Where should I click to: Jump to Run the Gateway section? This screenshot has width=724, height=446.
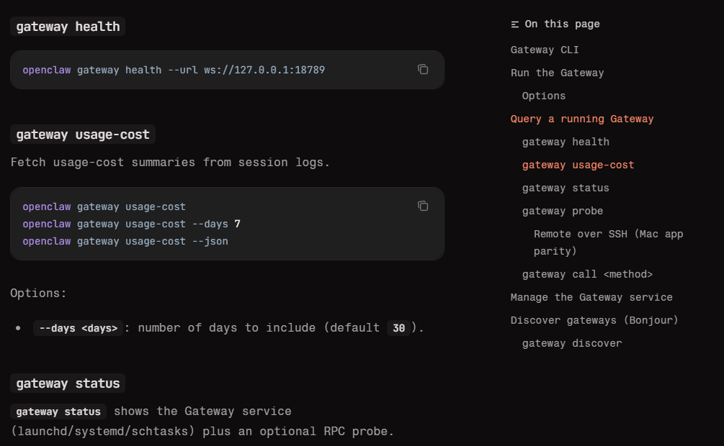coord(558,73)
